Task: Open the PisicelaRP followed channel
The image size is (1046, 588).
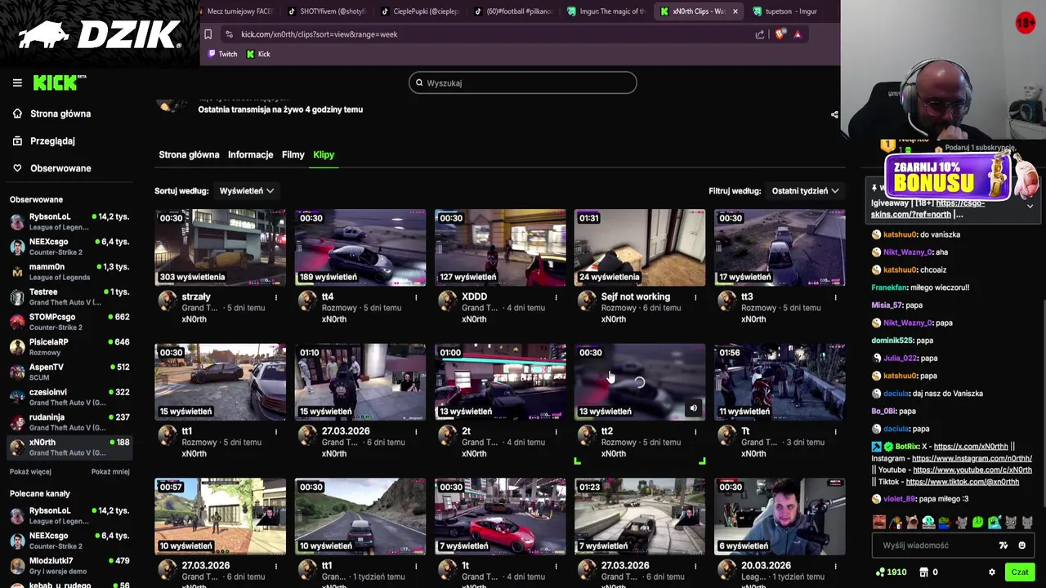Action: [69, 347]
